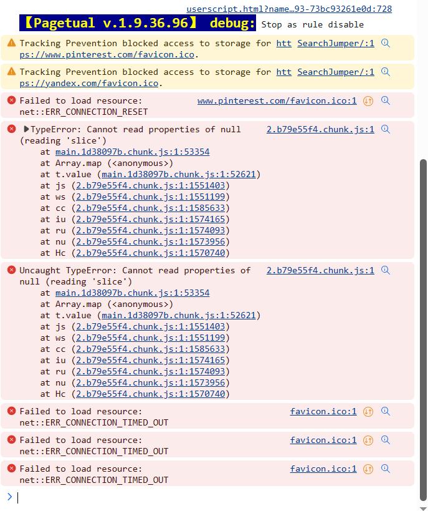
Task: Click the network request icon beside www.pinterest.com/favicon.ico:1
Action: coord(368,100)
